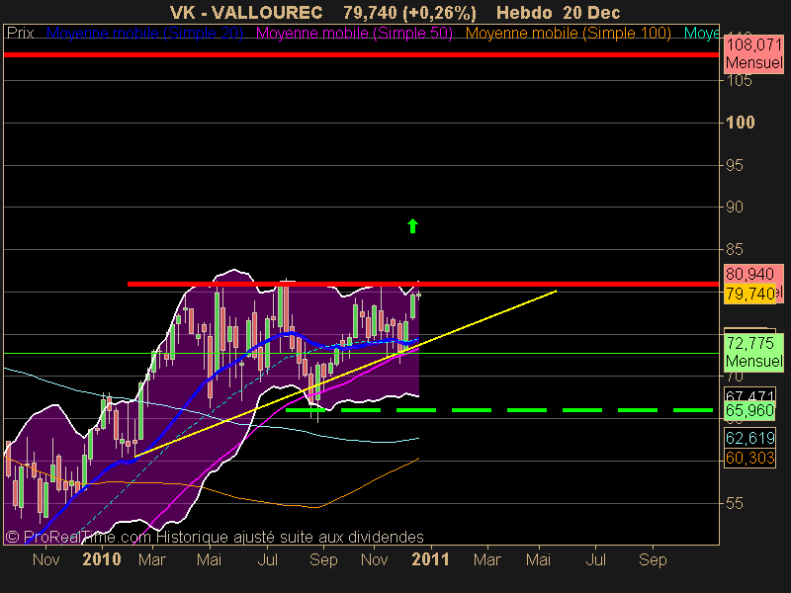The height and width of the screenshot is (593, 791).
Task: Click the 'Hebdo 20 Dec' timeframe text
Action: coord(558,13)
